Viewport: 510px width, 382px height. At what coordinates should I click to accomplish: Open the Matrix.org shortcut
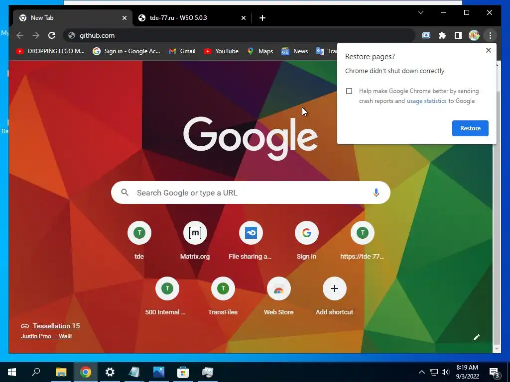[195, 240]
